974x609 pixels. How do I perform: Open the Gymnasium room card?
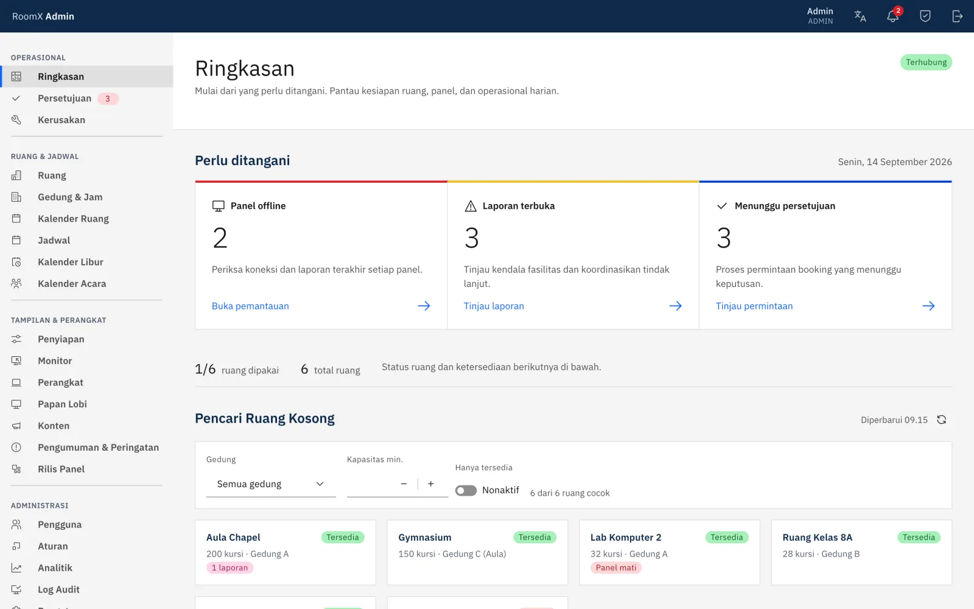(477, 552)
